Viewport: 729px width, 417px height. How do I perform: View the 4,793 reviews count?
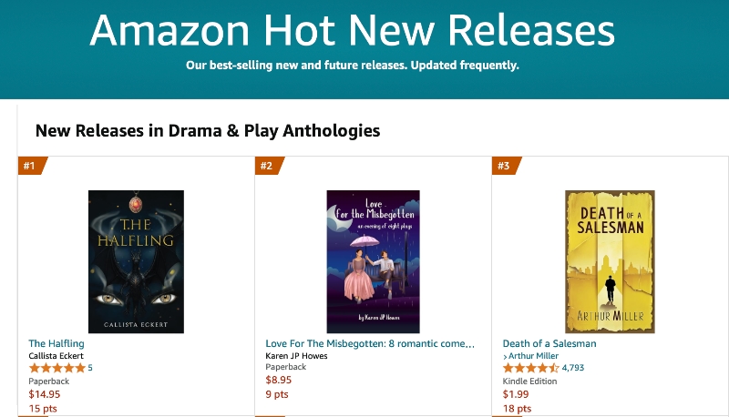[573, 368]
